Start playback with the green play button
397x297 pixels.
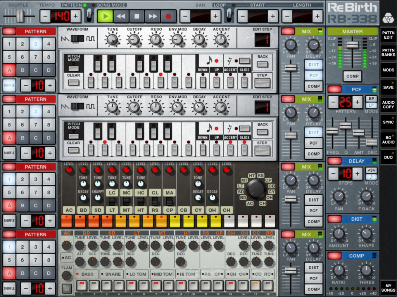coord(105,16)
